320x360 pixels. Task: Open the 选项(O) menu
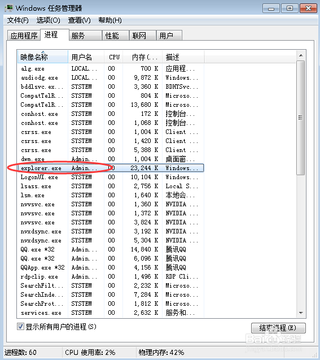[x=48, y=20]
